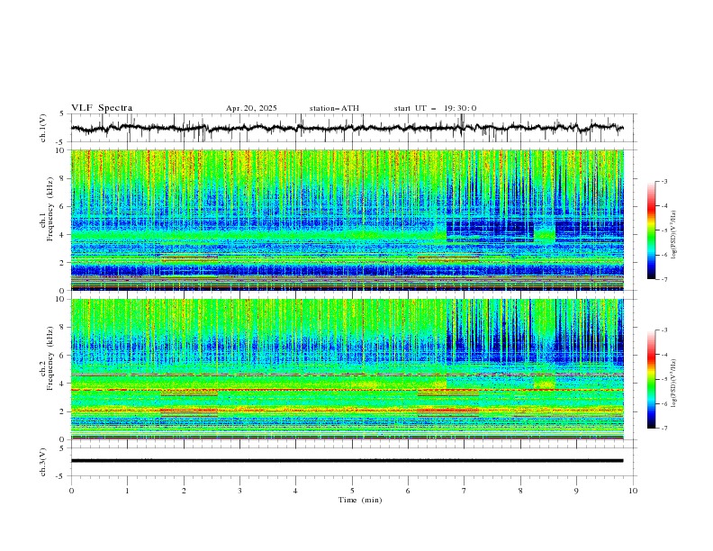Click the 'start UT = 19:30:0' header text
Viewport: 713px width, 551px height.
(x=435, y=108)
